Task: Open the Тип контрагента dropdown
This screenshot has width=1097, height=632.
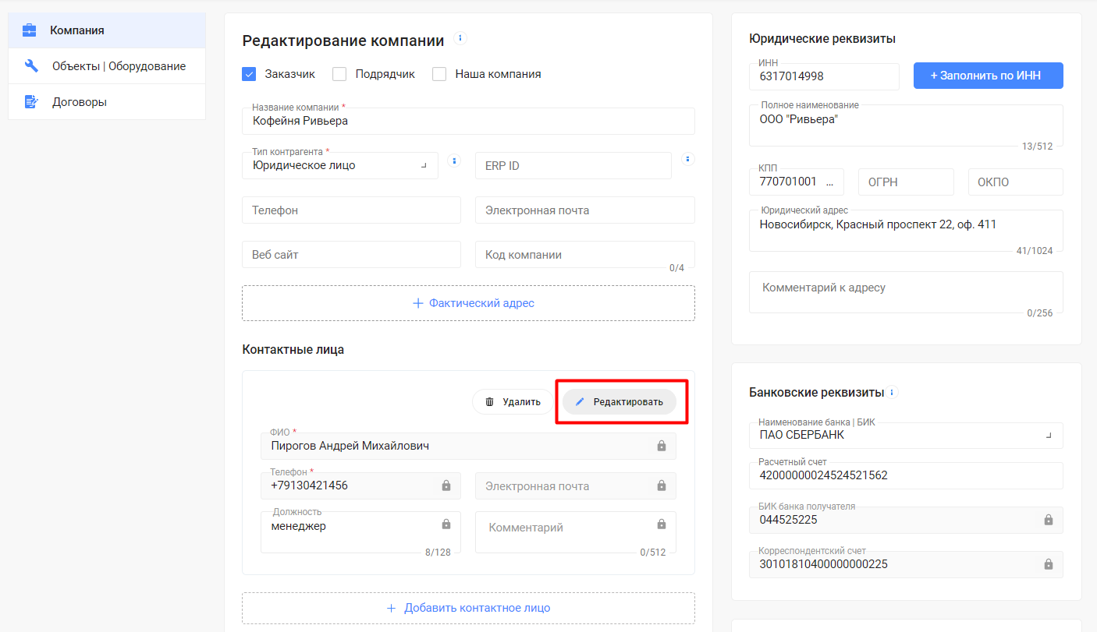Action: click(x=340, y=165)
